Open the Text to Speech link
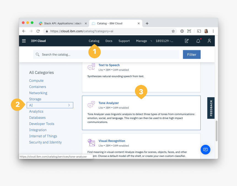Image resolution: width=237 pixels, height=186 pixels. coord(109,65)
